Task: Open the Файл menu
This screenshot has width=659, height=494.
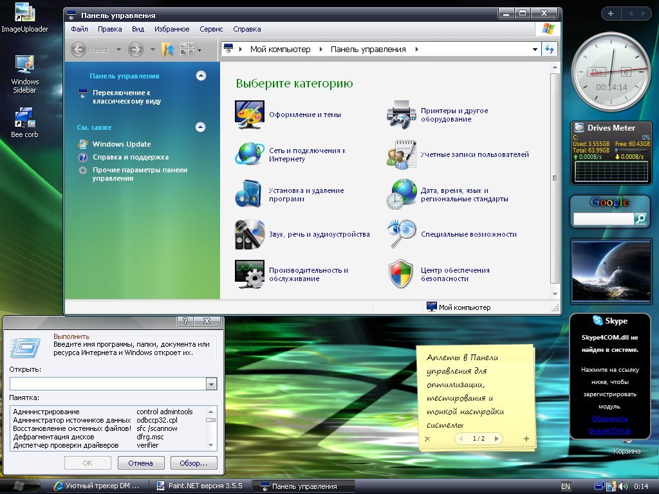Action: click(x=79, y=29)
